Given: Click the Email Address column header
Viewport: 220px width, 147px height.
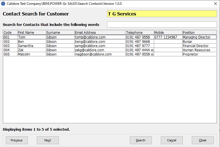Looking at the screenshot, I should [100, 32].
